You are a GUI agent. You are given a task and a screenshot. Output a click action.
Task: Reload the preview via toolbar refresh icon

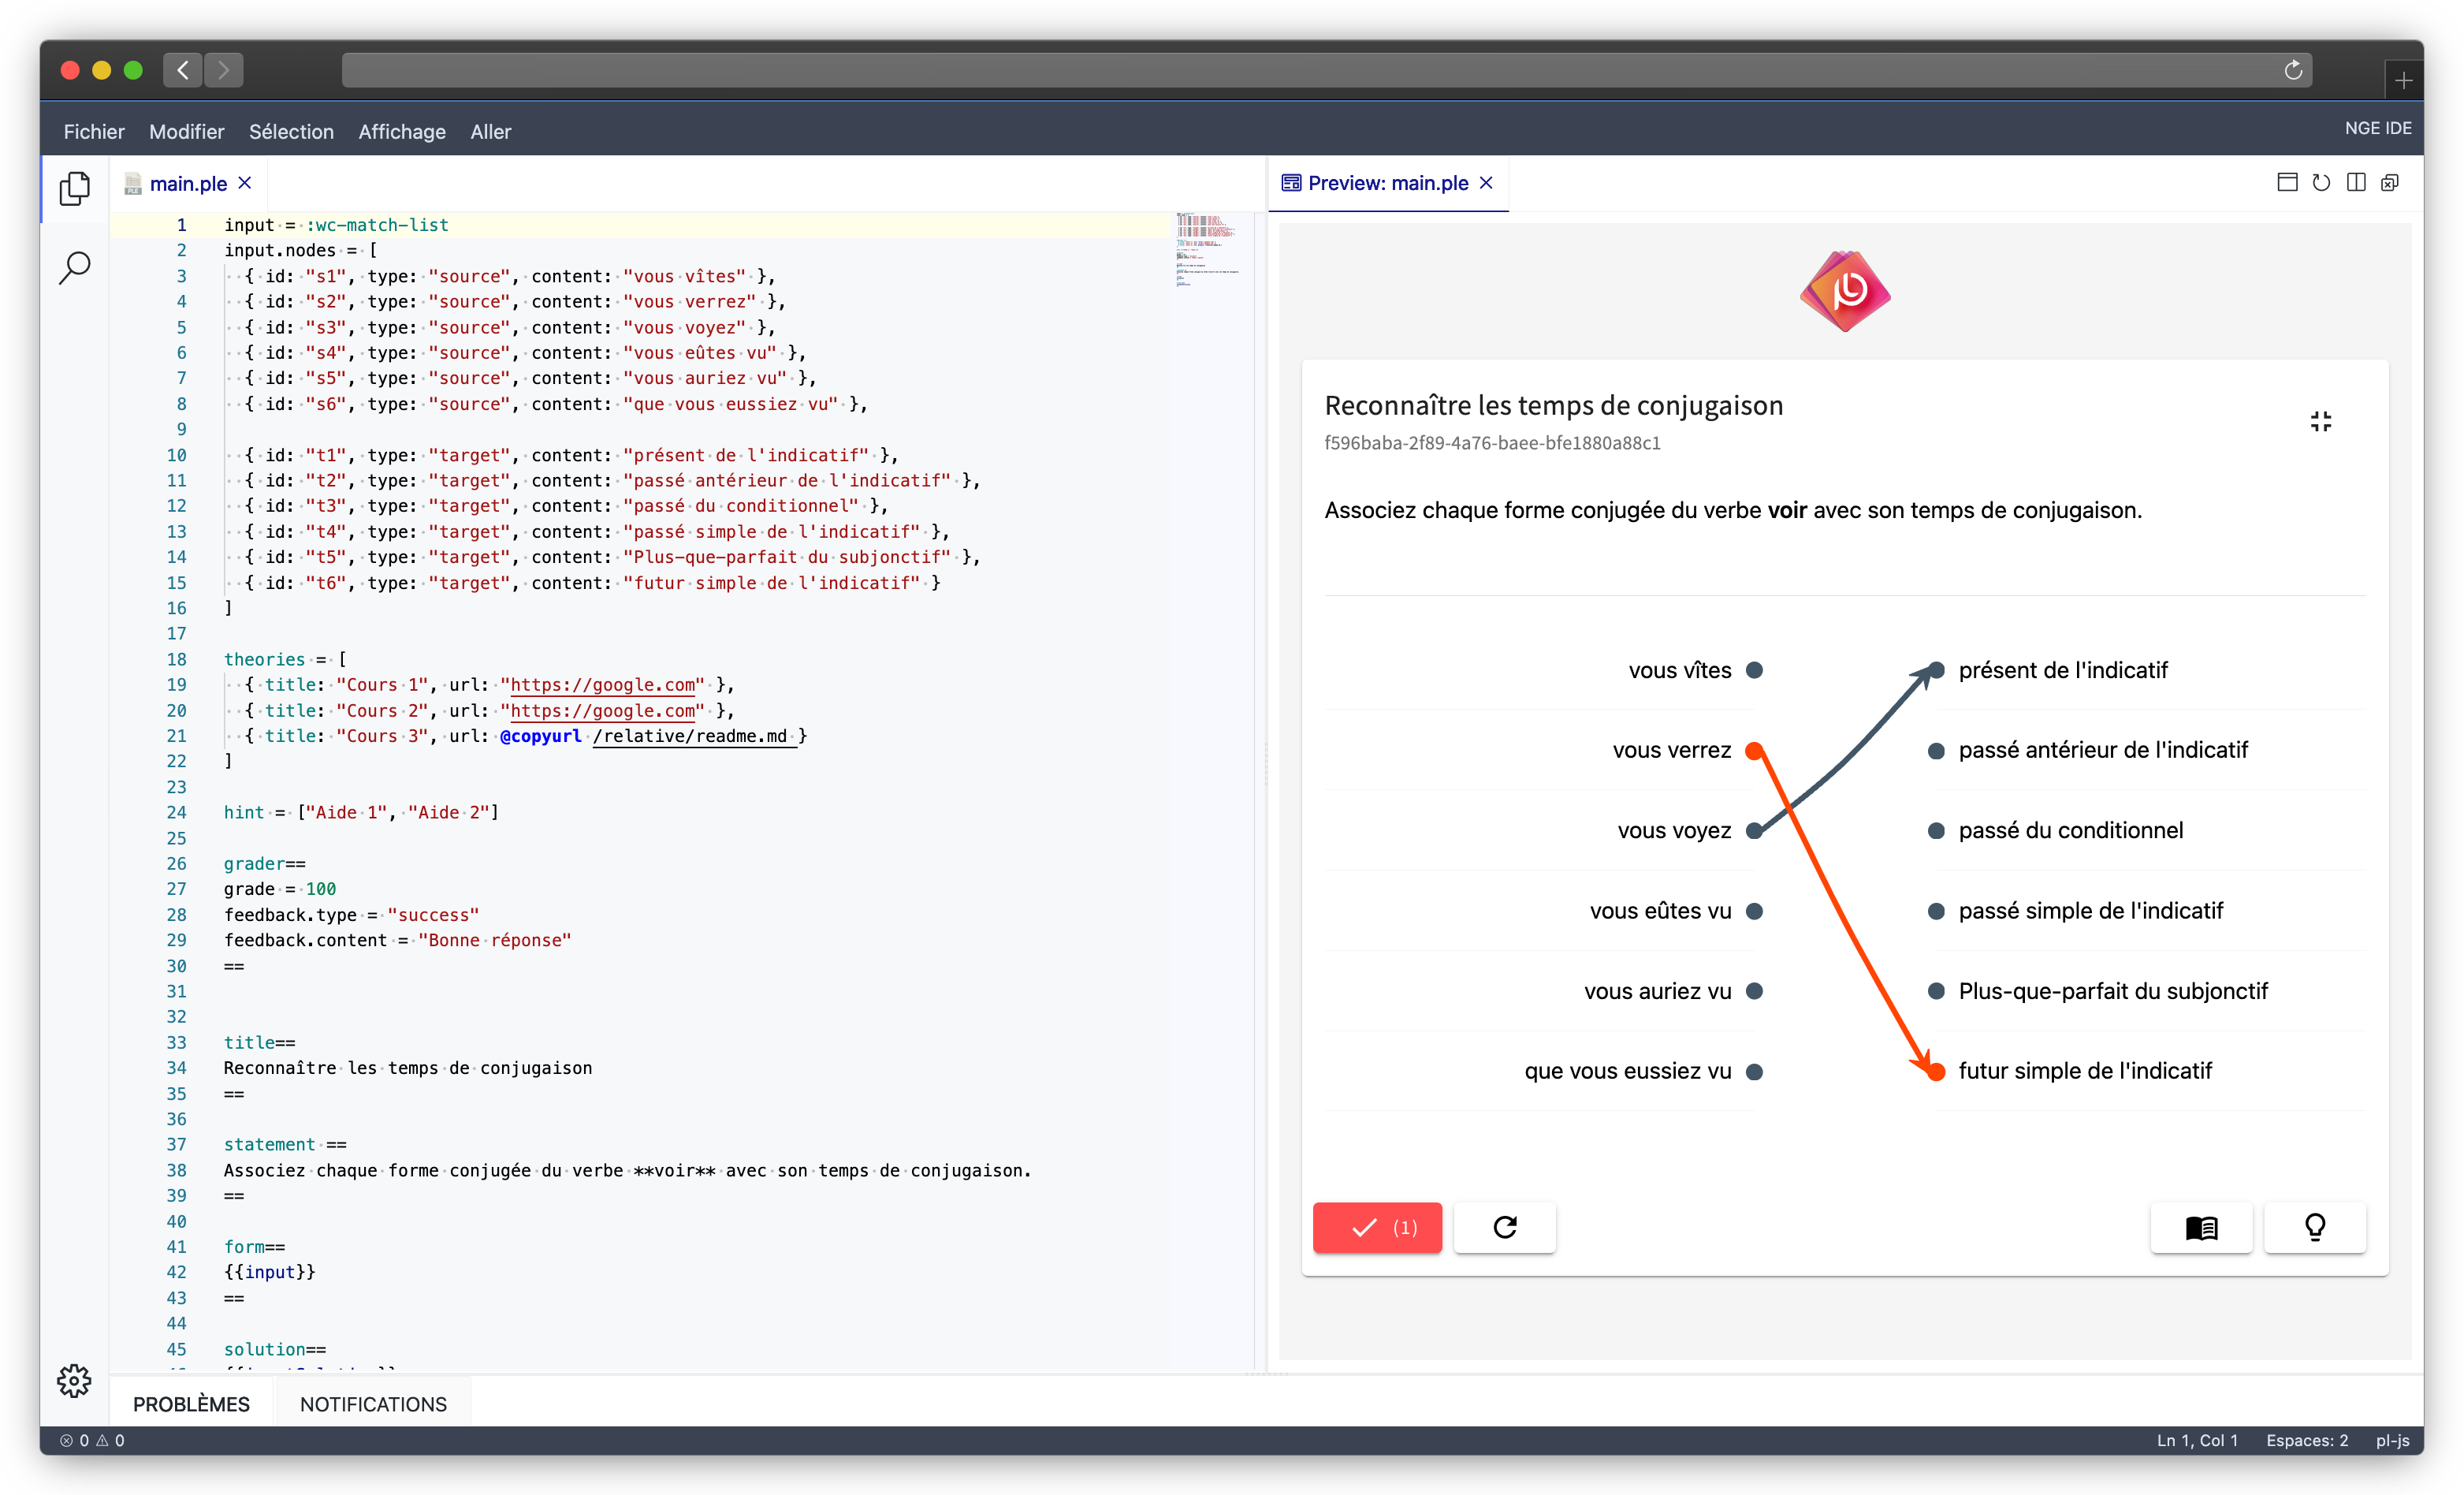(2321, 182)
